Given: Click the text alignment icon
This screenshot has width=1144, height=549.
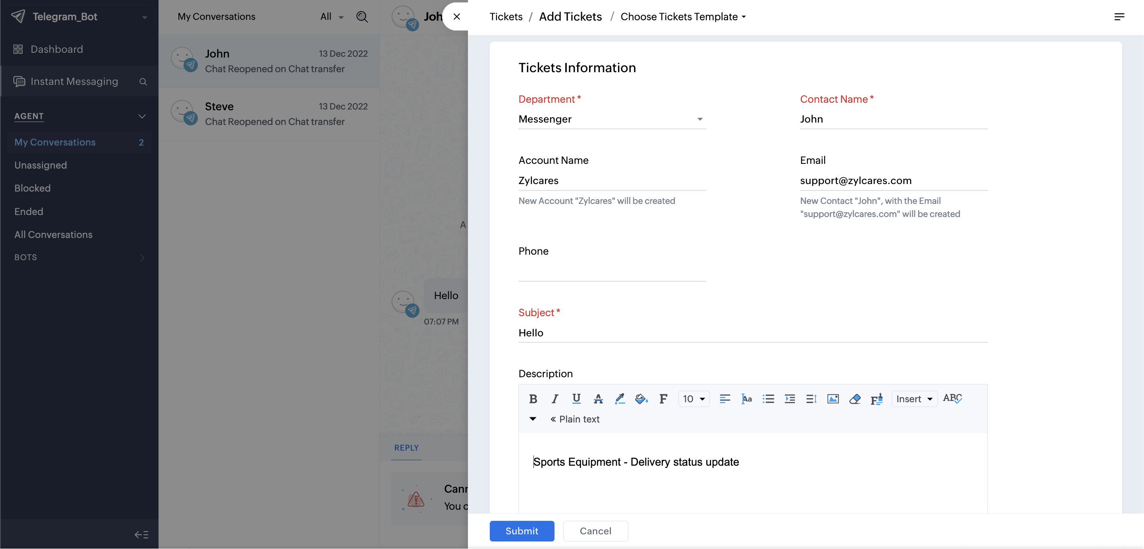Looking at the screenshot, I should pyautogui.click(x=725, y=399).
